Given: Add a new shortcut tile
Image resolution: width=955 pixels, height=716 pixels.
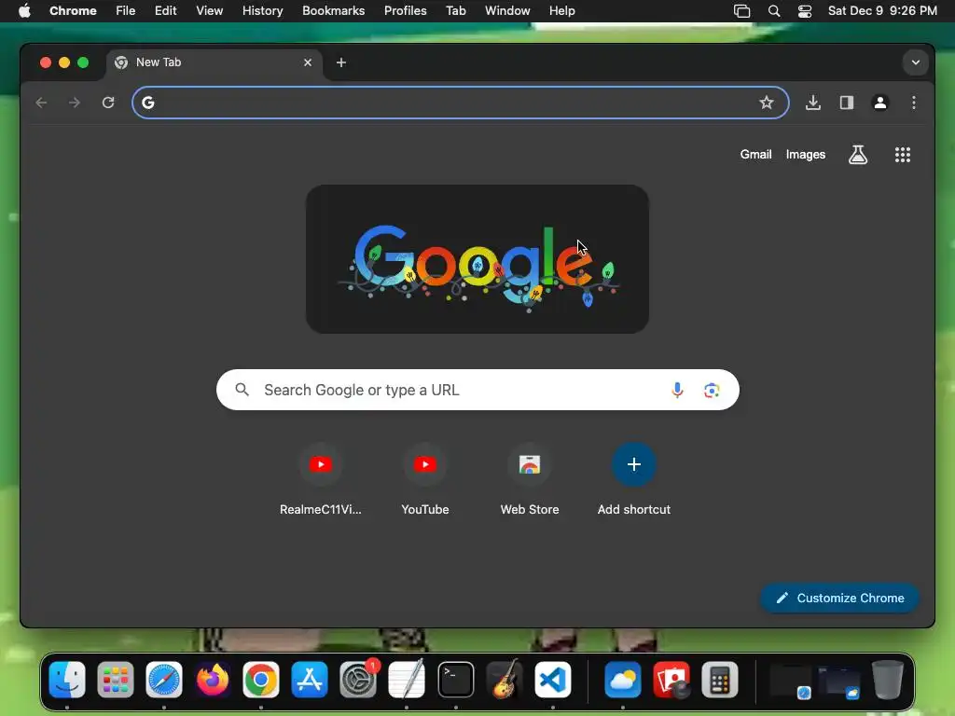Looking at the screenshot, I should point(634,480).
